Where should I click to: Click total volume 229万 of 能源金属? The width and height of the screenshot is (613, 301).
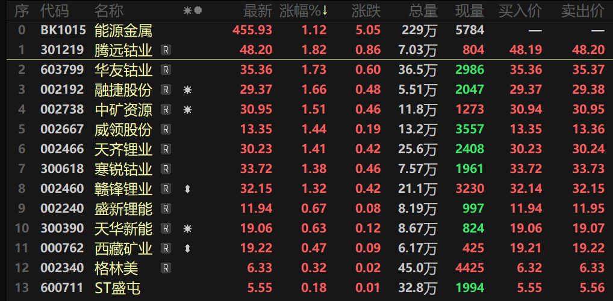(x=420, y=30)
